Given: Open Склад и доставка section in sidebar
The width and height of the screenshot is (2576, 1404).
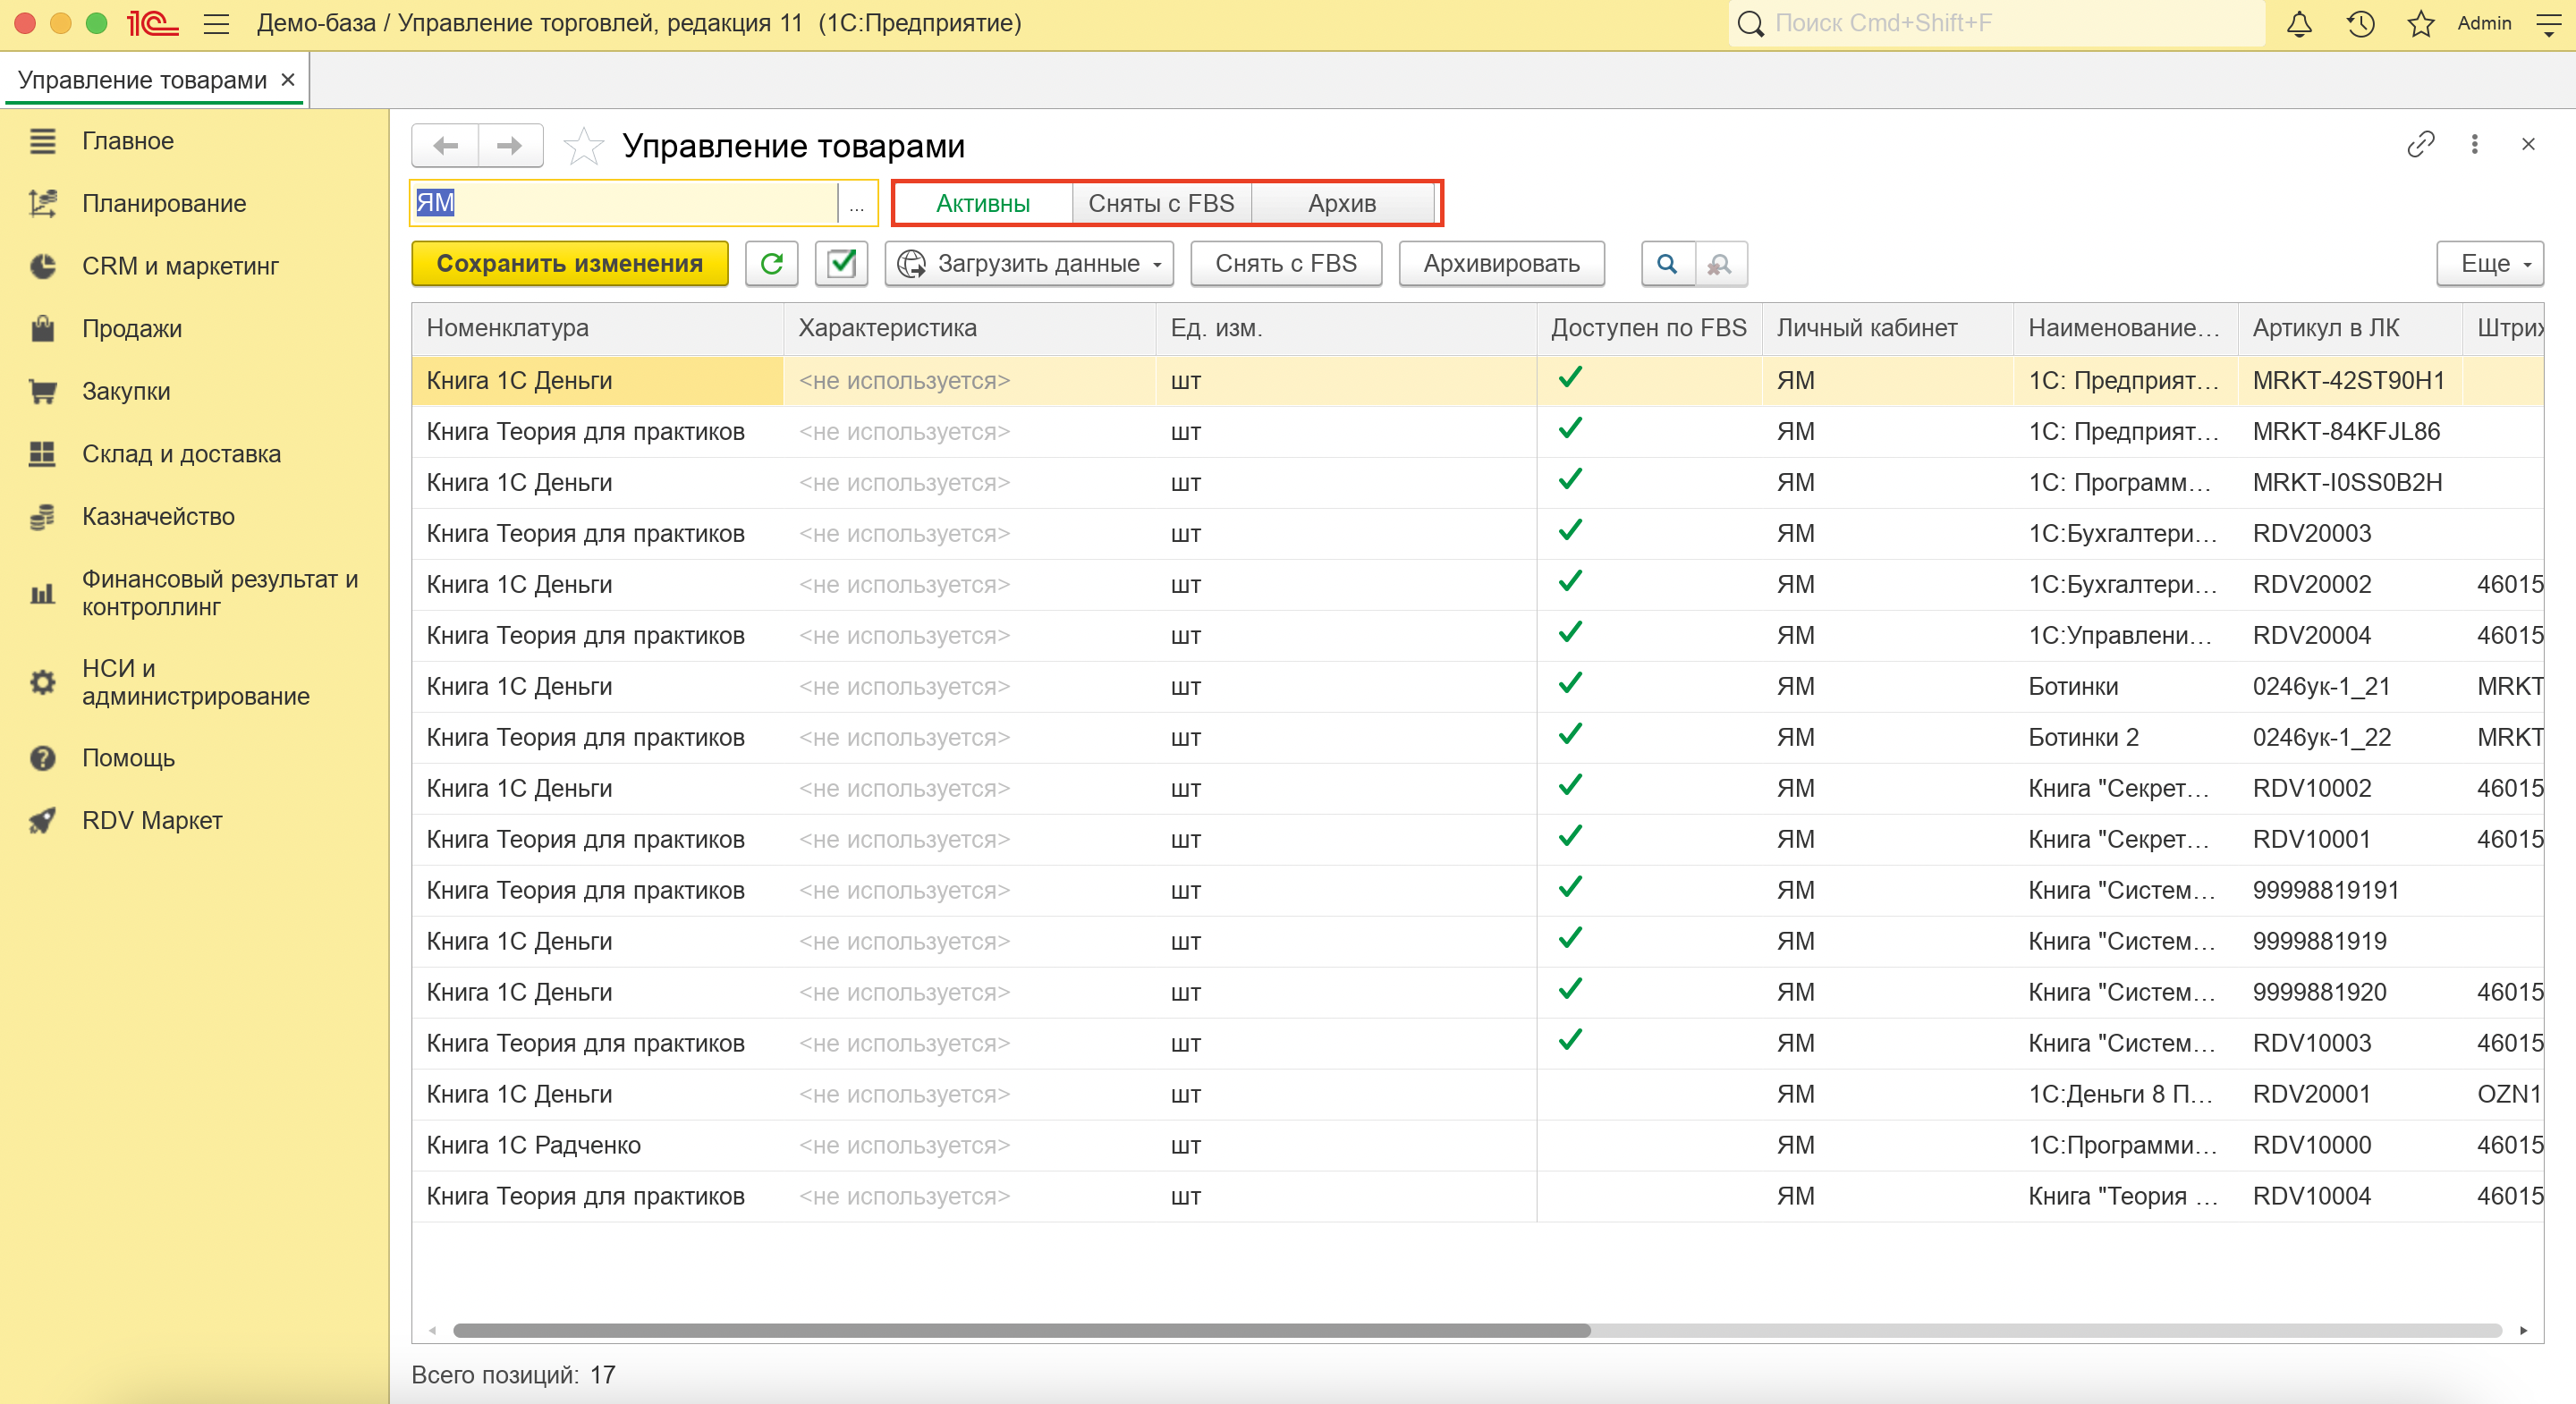Looking at the screenshot, I should [181, 453].
